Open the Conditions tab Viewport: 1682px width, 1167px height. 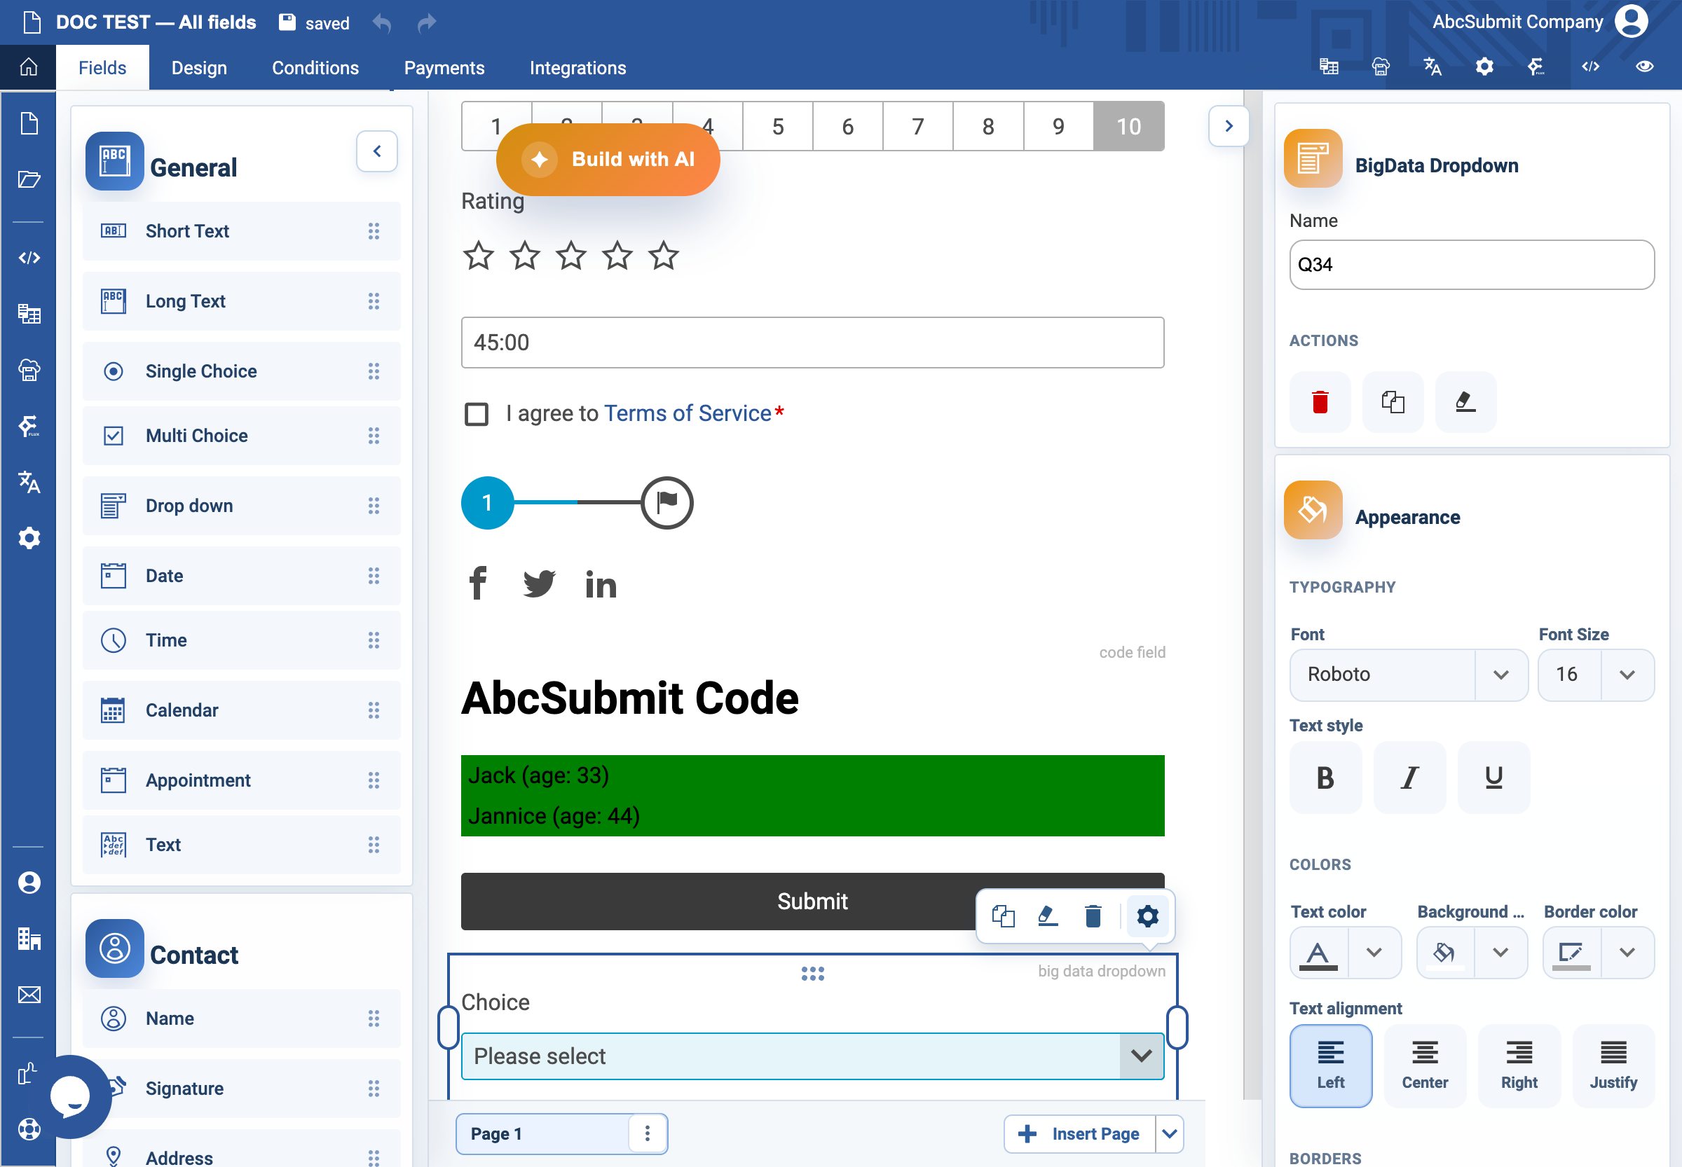tap(315, 67)
